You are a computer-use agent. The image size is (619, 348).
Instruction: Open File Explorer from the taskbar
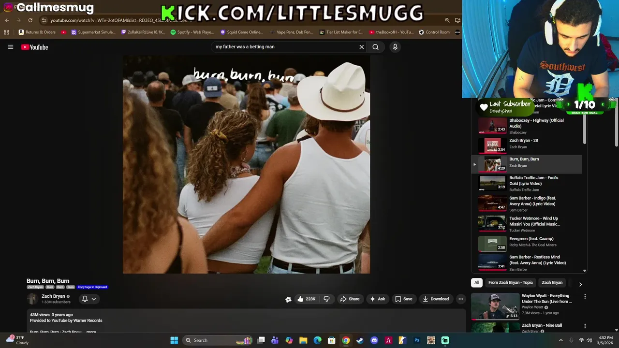(x=303, y=340)
